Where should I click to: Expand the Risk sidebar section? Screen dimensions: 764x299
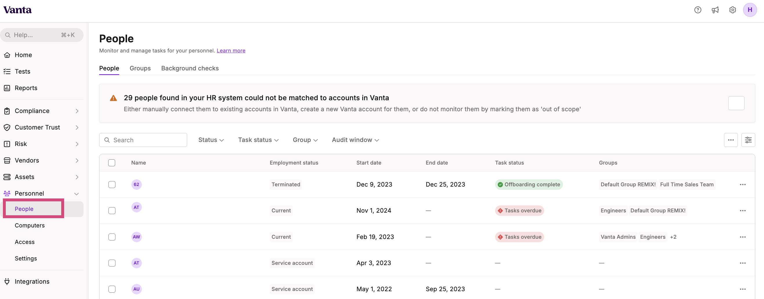(77, 144)
